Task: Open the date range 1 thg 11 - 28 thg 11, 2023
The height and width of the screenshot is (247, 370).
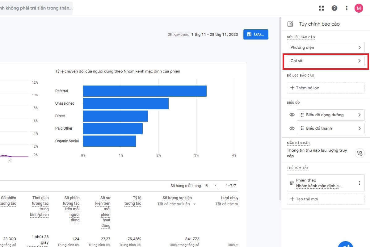Action: tap(215, 35)
